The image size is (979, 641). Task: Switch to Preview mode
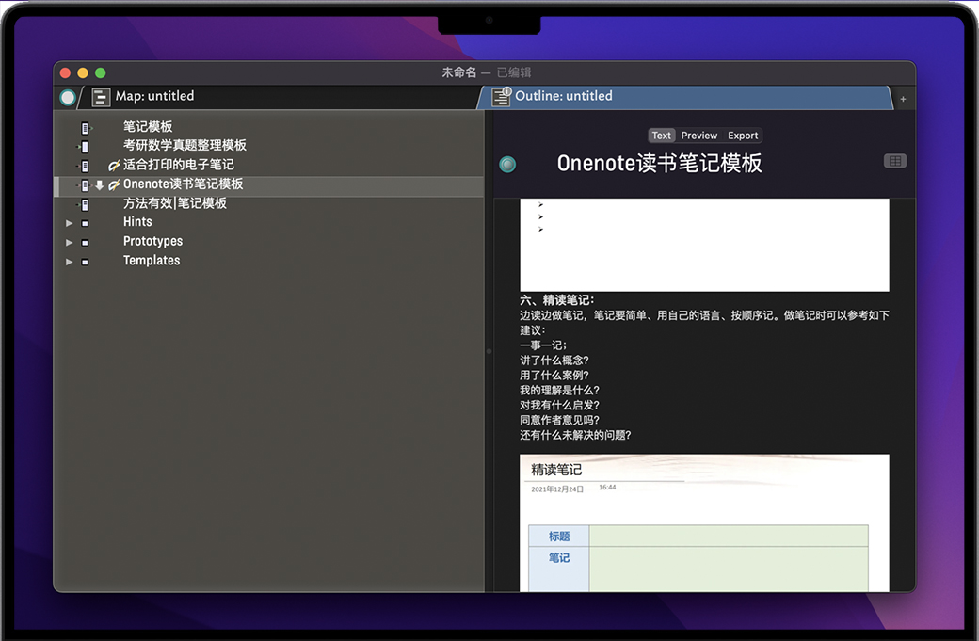click(698, 136)
